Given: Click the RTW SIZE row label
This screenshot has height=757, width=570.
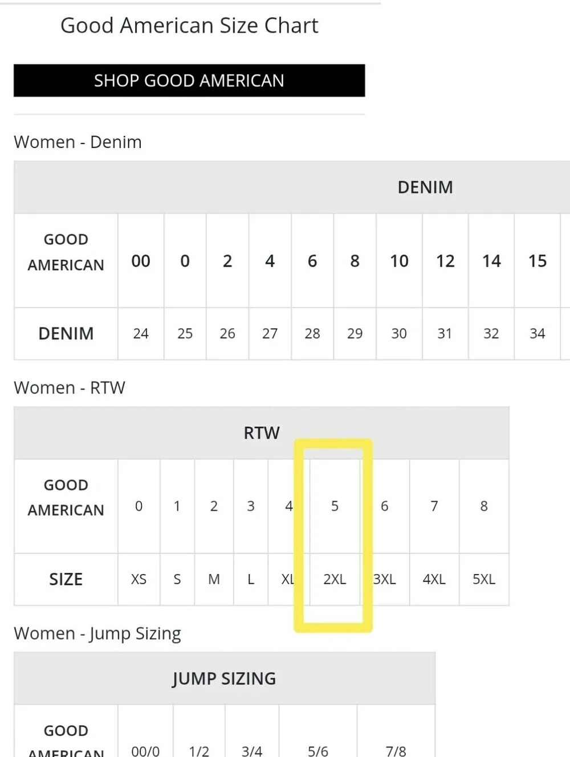Looking at the screenshot, I should click(66, 579).
